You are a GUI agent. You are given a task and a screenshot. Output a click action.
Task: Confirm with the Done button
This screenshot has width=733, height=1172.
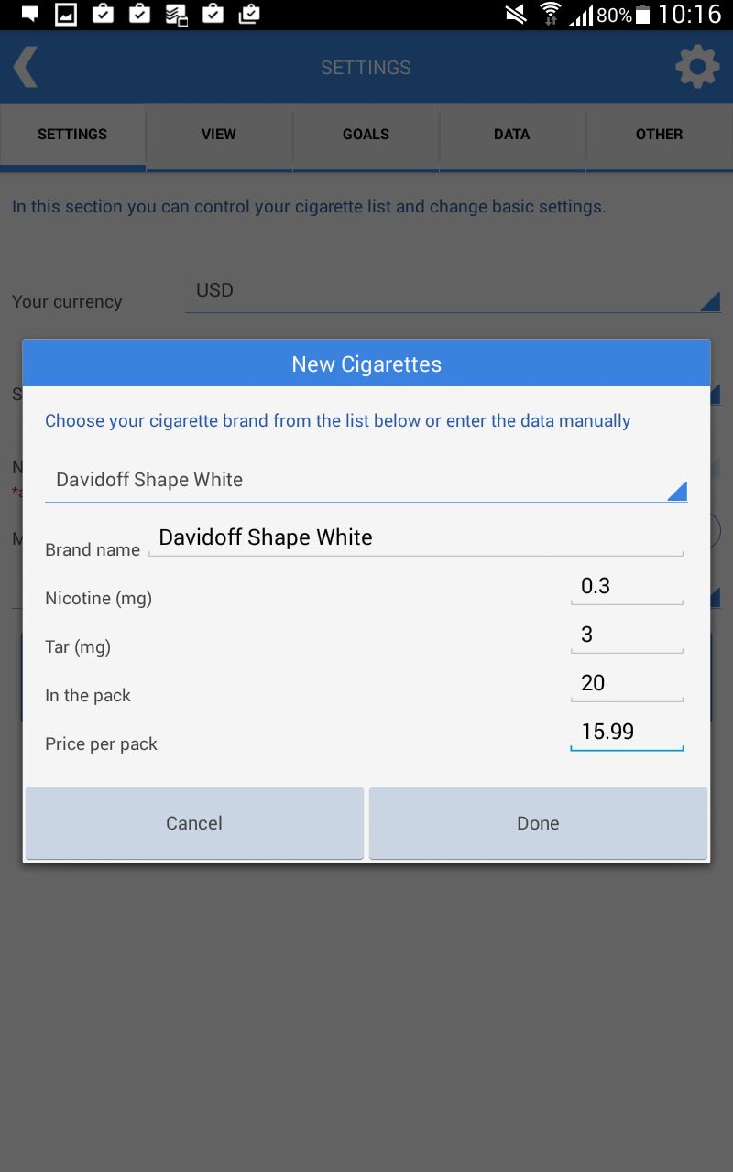click(x=538, y=823)
